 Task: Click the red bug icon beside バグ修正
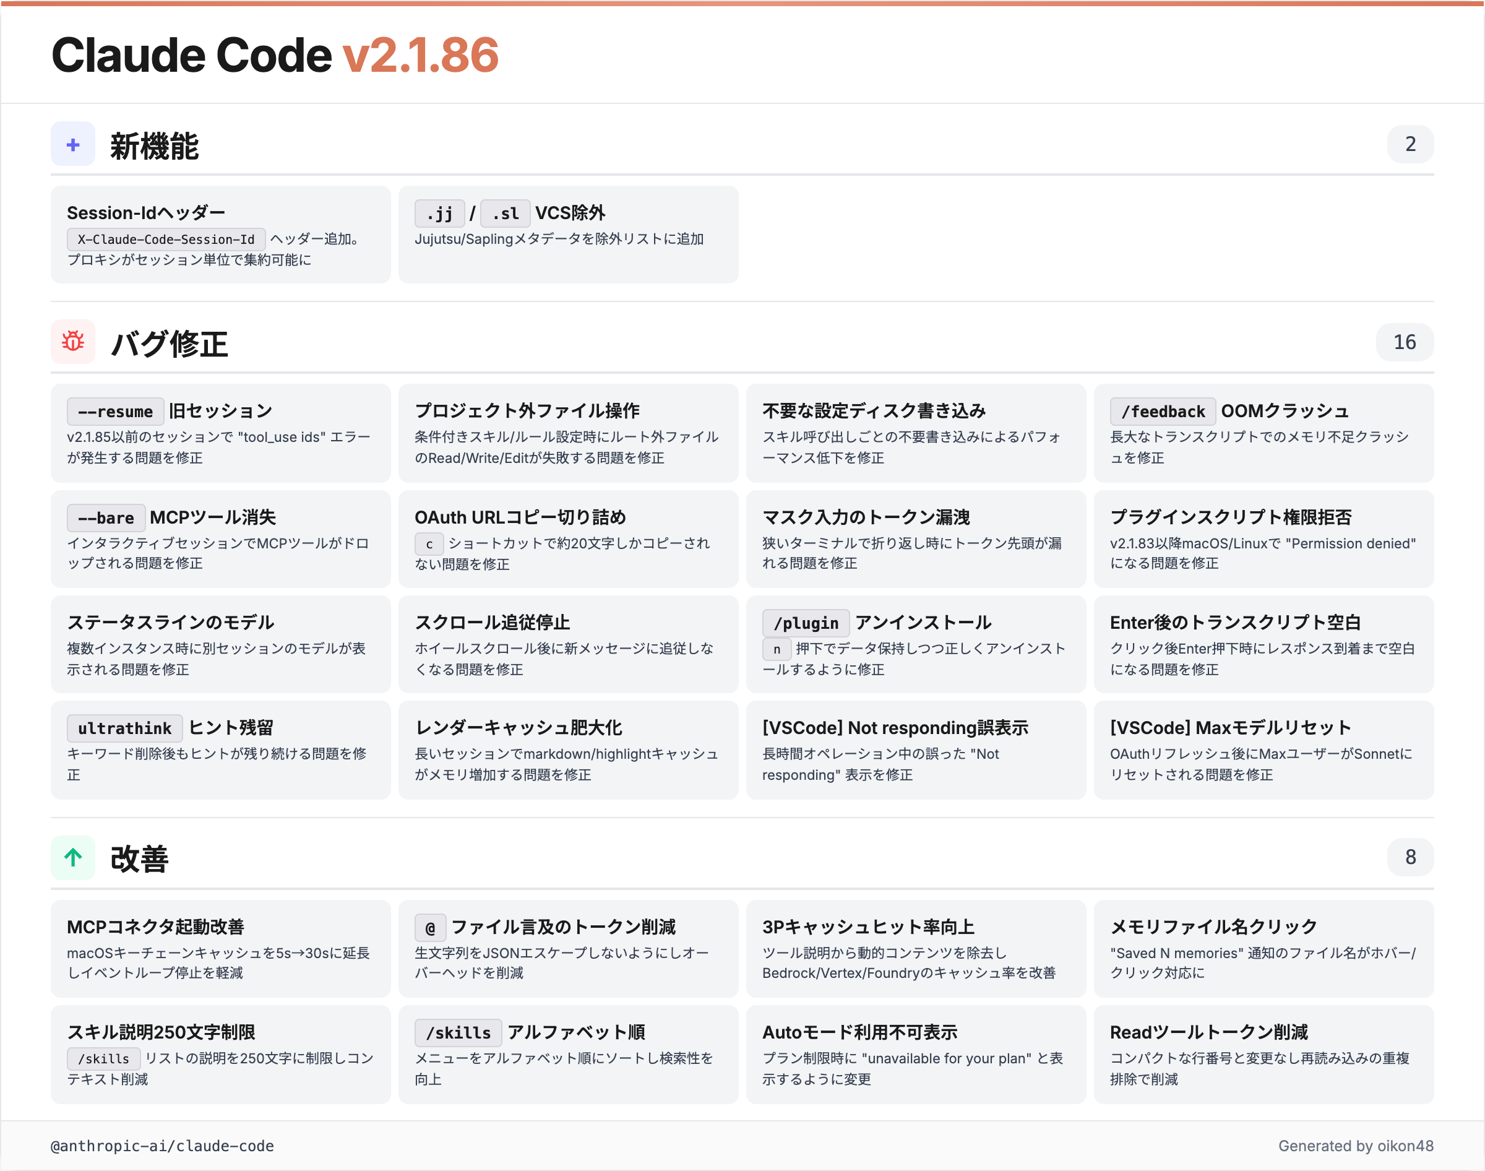coord(72,342)
